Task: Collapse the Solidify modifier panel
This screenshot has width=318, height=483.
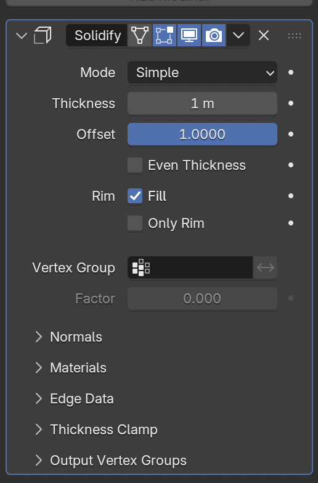Action: [22, 36]
